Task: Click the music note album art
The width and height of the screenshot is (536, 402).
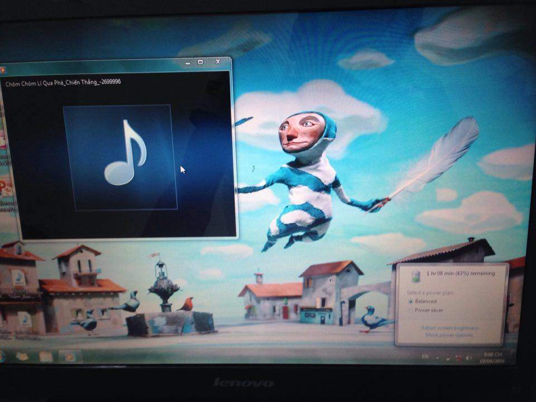Action: click(121, 157)
